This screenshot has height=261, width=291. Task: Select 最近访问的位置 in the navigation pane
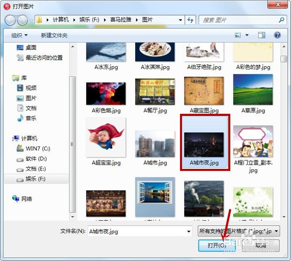[39, 58]
